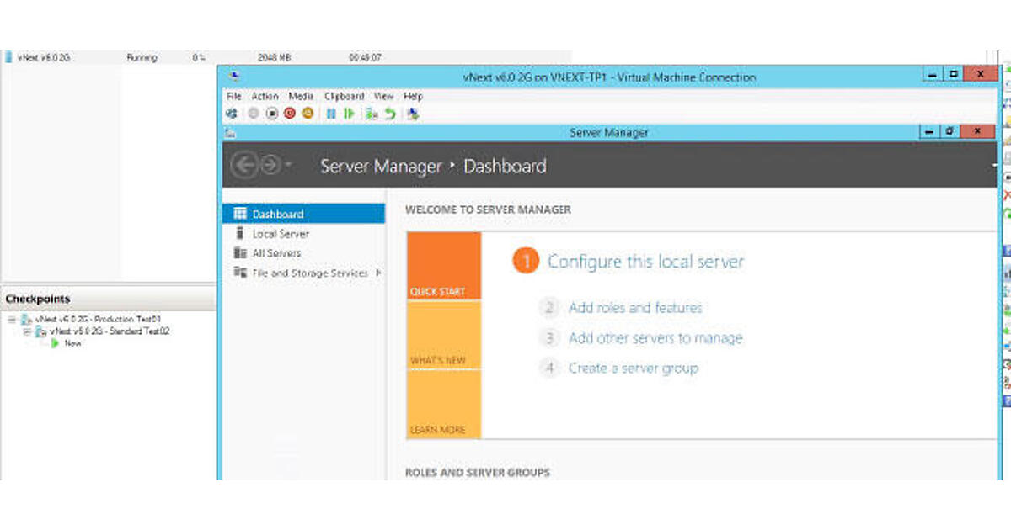Create a checkpoint from the toolbar
This screenshot has height=530, width=1011.
pyautogui.click(x=372, y=114)
